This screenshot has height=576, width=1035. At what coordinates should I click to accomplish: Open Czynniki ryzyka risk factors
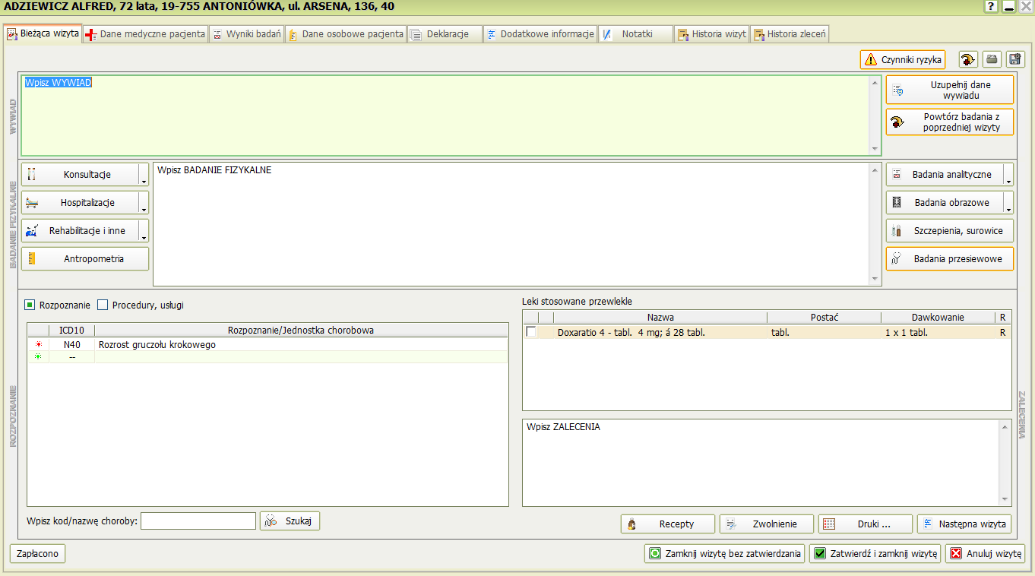[903, 59]
